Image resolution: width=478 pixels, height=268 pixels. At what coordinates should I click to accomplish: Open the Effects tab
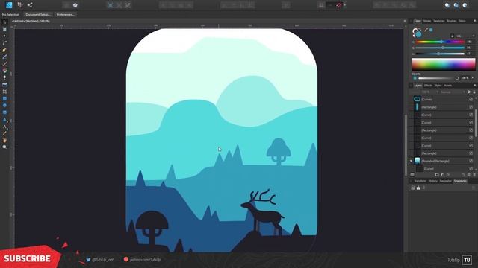coord(428,86)
